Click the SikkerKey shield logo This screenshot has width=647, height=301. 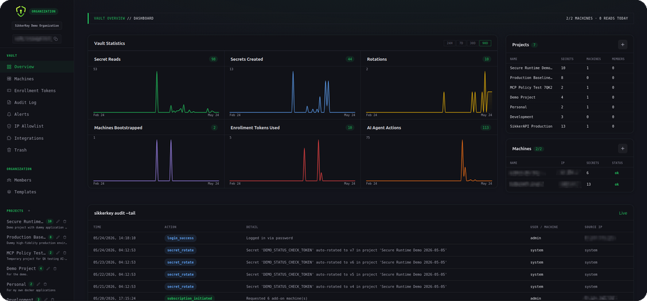click(21, 11)
